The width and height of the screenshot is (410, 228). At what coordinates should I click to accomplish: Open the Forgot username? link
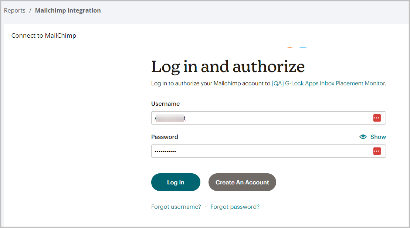coord(176,207)
